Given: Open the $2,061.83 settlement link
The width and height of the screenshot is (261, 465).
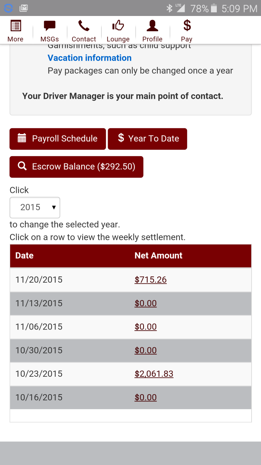Looking at the screenshot, I should click(154, 374).
